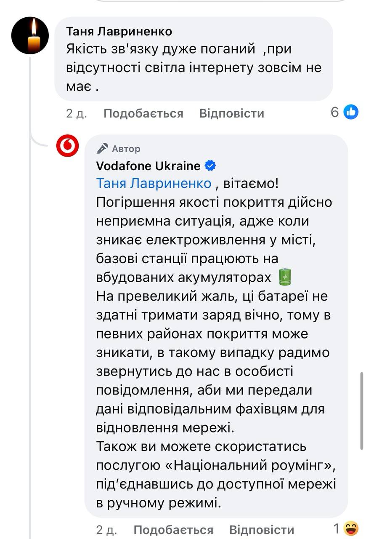Reply to the Vodafone Ukraine comment via Відповісти

[261, 529]
